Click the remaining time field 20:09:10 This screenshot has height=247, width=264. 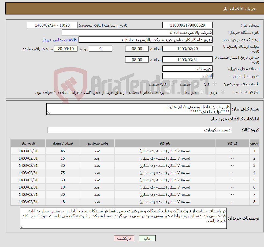[x=66, y=49]
